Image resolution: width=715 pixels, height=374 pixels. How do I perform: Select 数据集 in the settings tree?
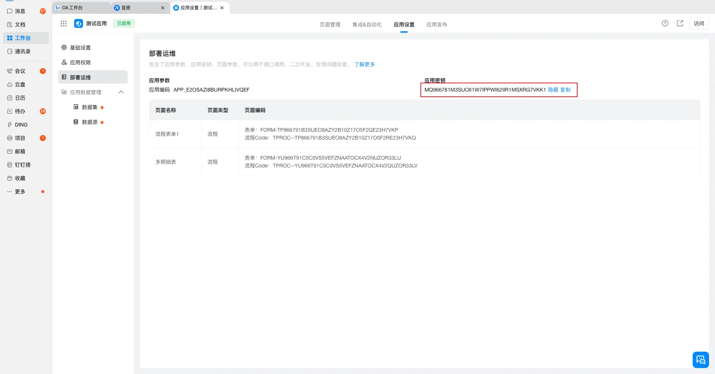90,107
